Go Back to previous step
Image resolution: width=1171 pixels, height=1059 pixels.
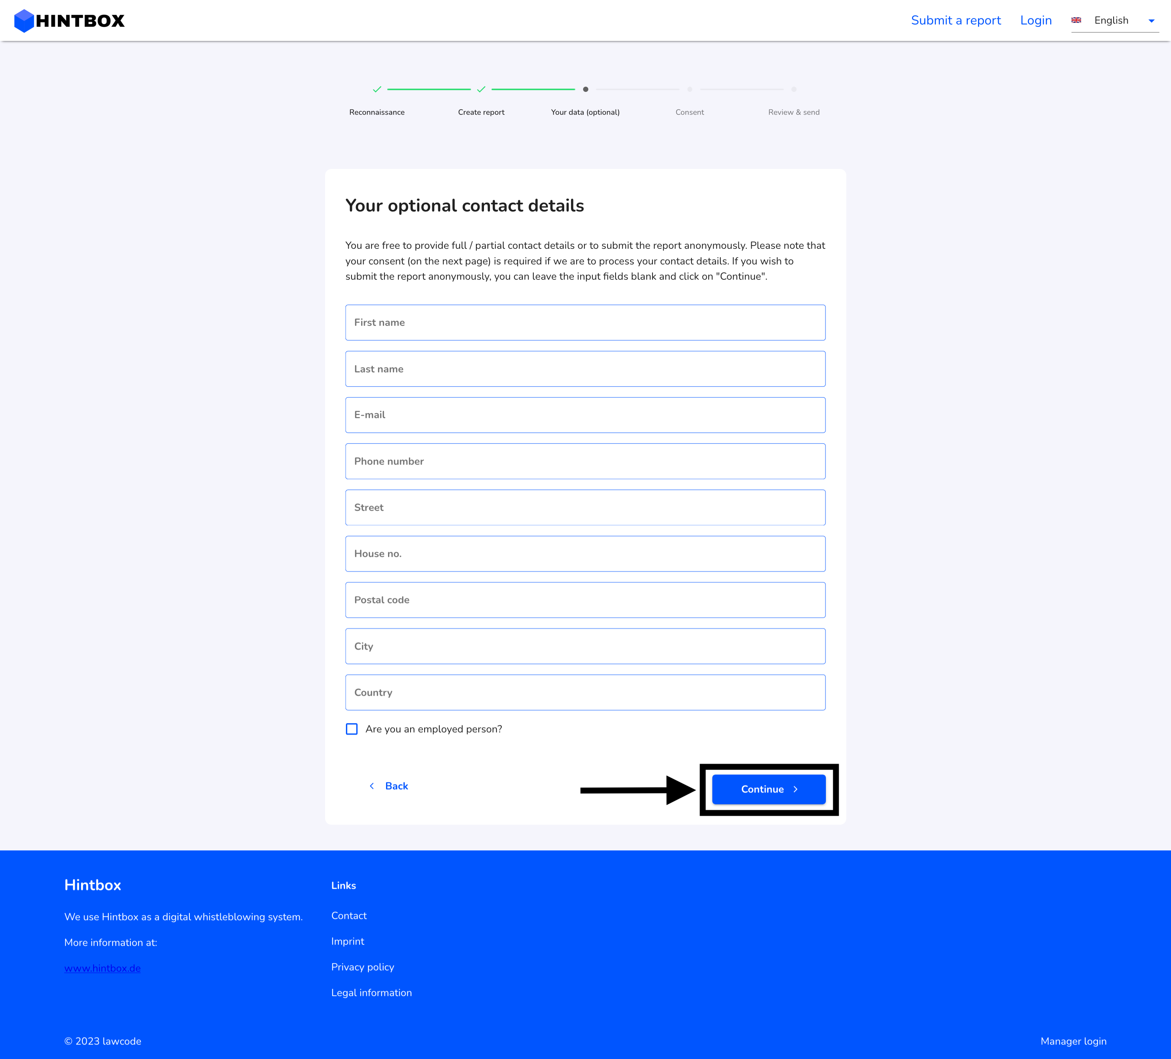(x=388, y=786)
